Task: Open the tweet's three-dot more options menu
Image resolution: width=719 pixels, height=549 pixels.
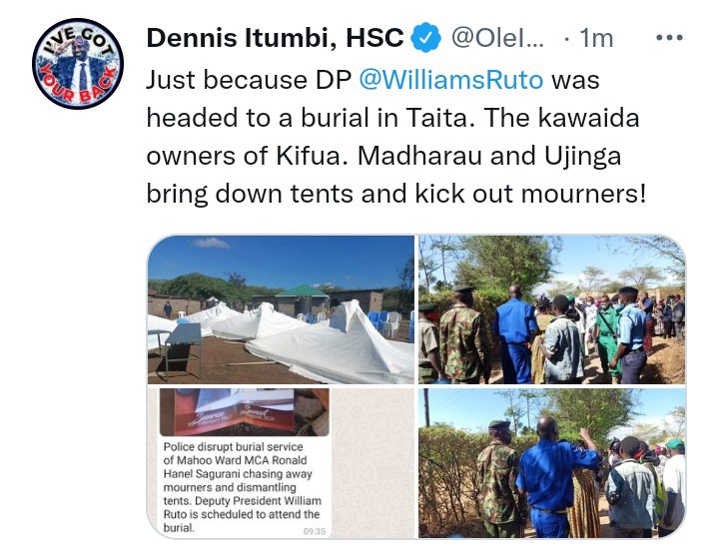Action: [669, 38]
